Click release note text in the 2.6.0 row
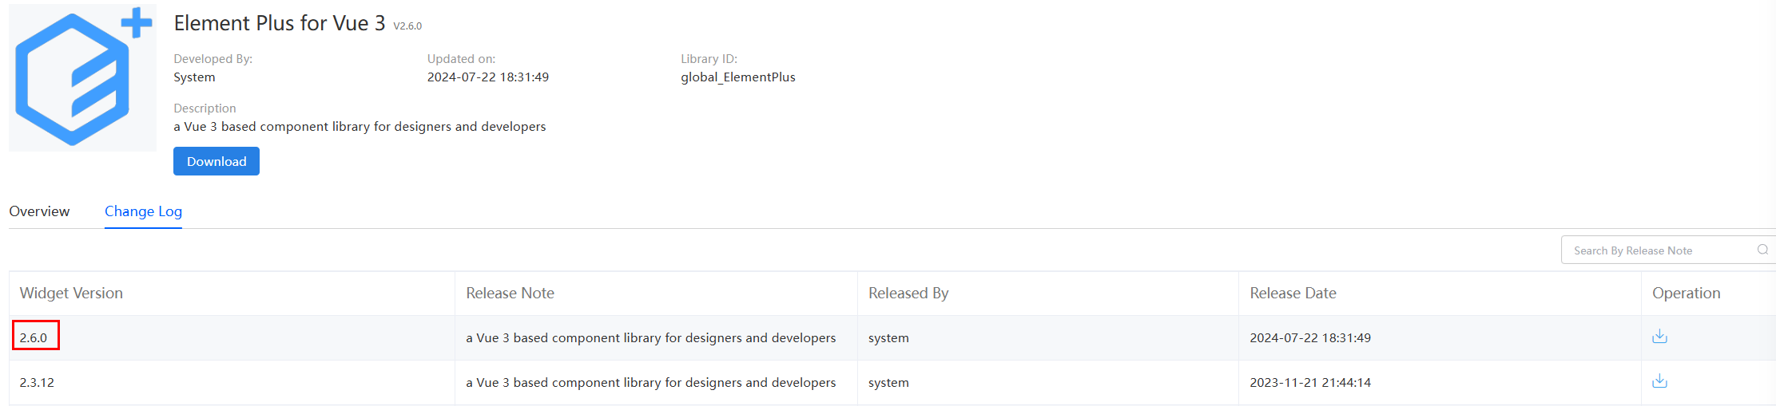1776x406 pixels. [651, 337]
